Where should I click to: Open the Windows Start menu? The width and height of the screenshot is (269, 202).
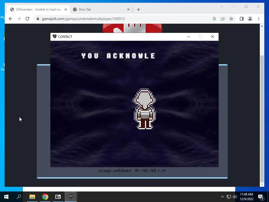(x=6, y=197)
